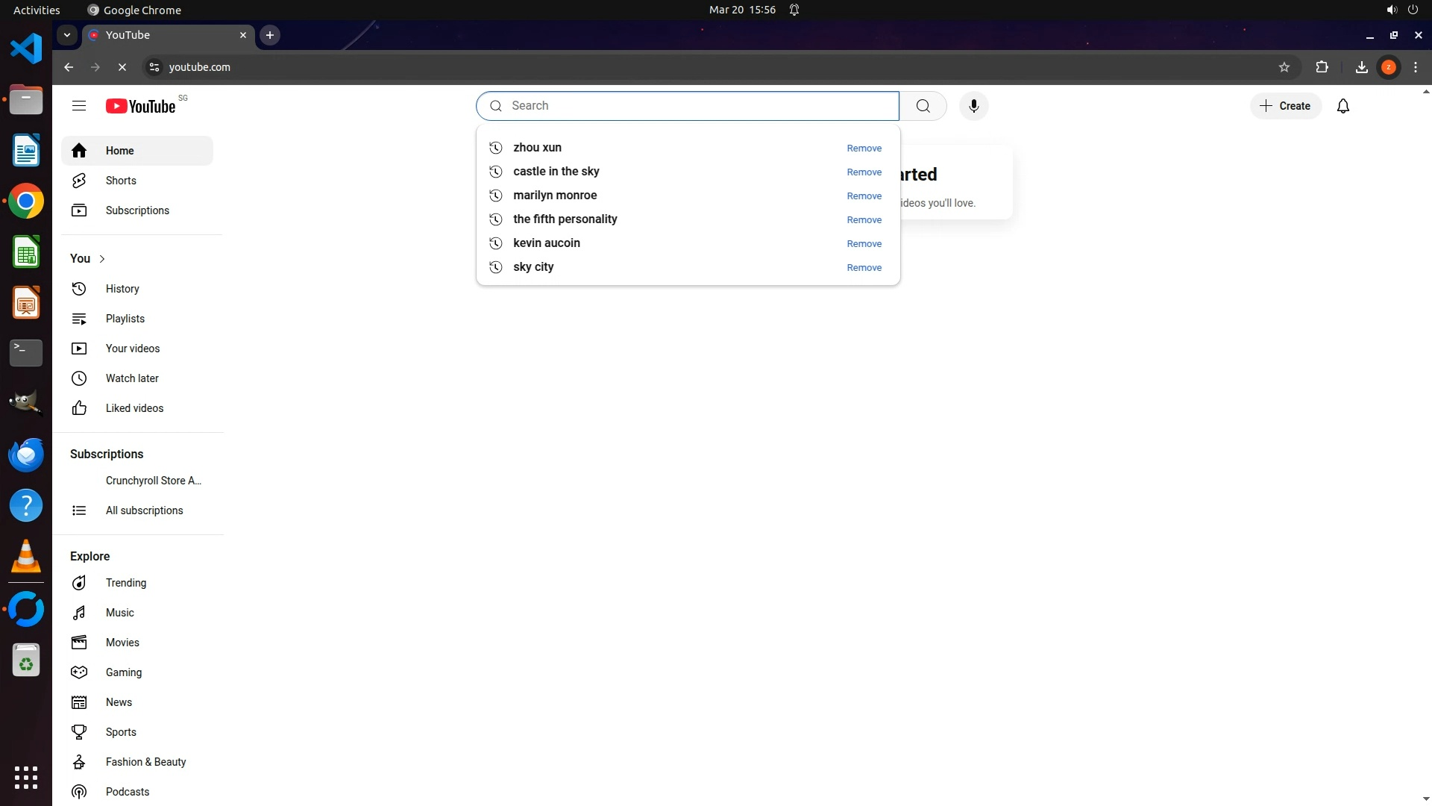
Task: Choose 'kevin aucoin' from search history
Action: pos(546,243)
